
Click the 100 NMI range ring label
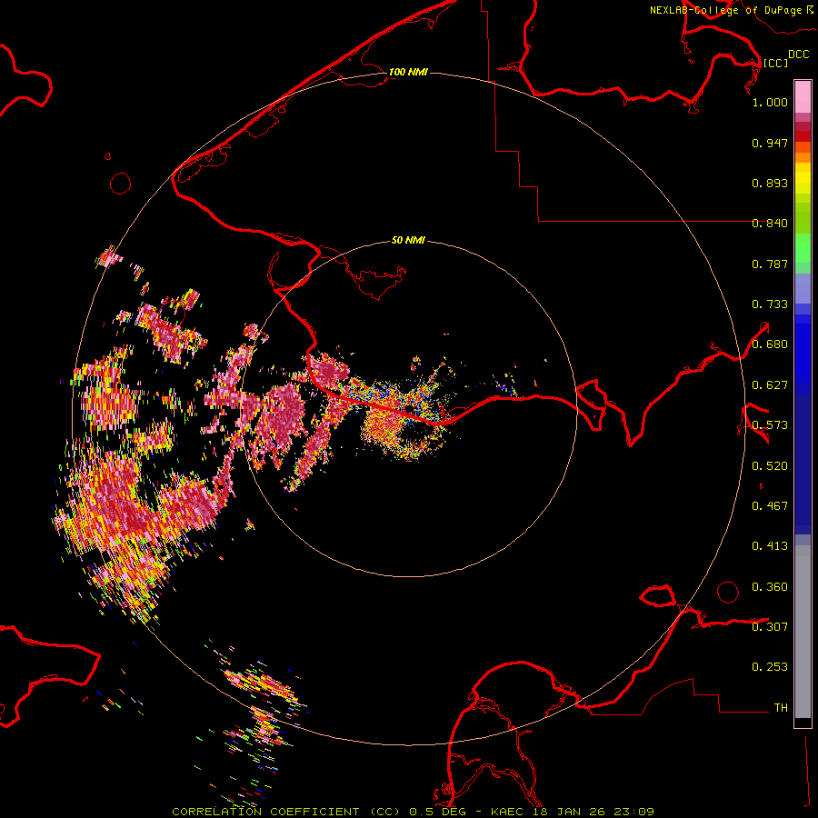pyautogui.click(x=408, y=72)
